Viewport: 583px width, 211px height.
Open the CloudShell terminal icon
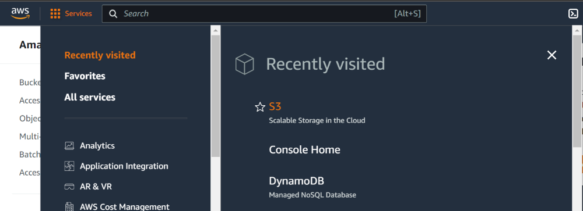point(573,14)
